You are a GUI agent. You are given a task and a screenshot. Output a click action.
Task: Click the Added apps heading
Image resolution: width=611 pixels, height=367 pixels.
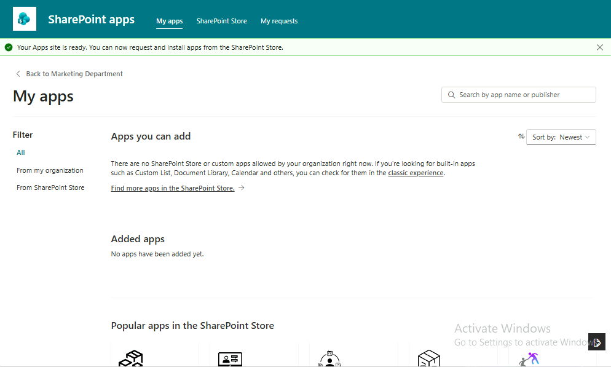click(x=138, y=239)
